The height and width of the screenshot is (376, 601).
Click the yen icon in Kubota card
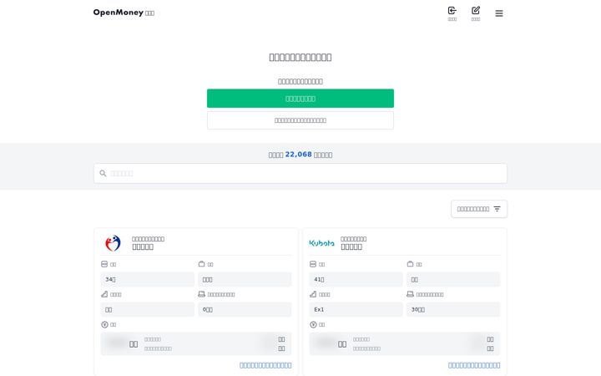point(313,324)
